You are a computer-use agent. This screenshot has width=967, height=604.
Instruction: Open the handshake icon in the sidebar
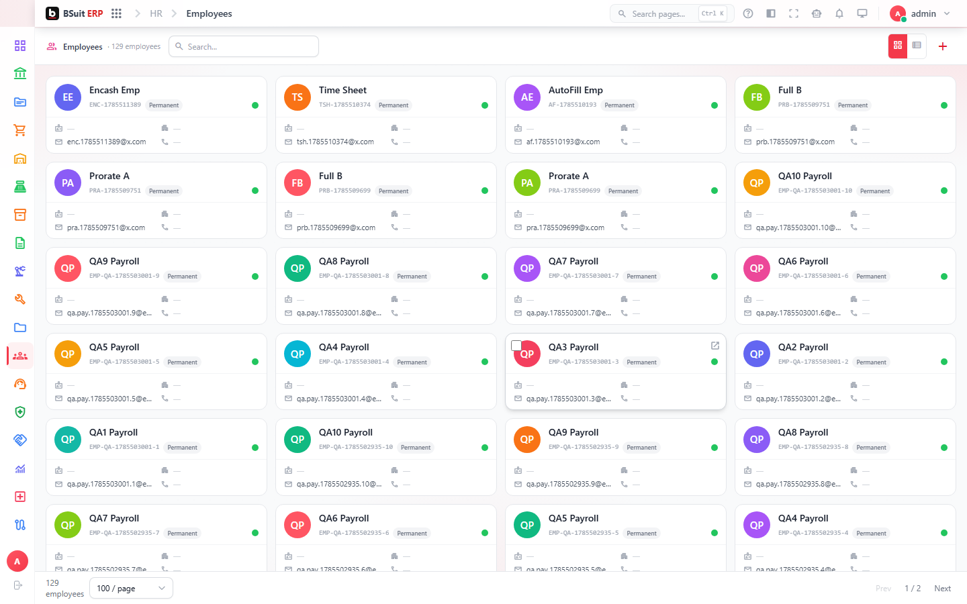tap(20, 440)
